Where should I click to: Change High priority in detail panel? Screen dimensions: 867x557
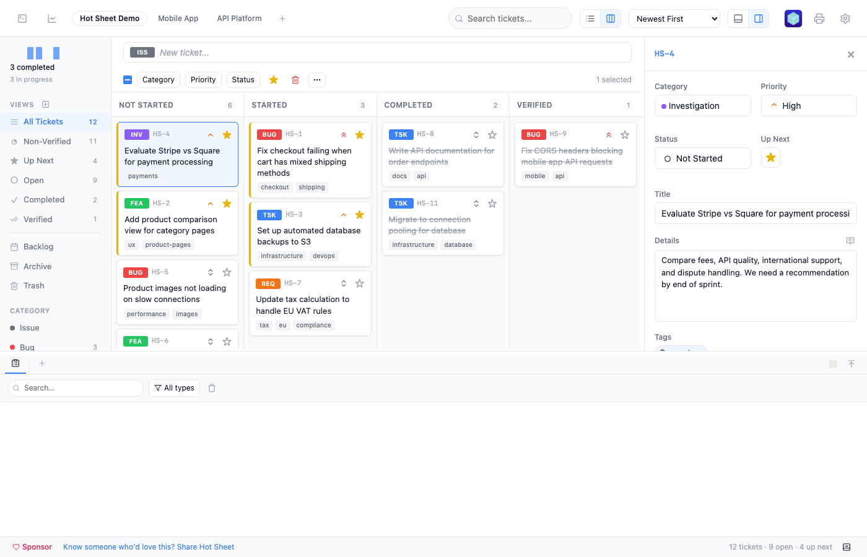pyautogui.click(x=809, y=106)
